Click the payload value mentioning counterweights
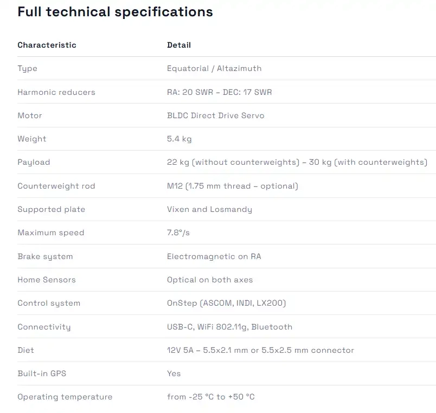The width and height of the screenshot is (436, 413). point(297,162)
